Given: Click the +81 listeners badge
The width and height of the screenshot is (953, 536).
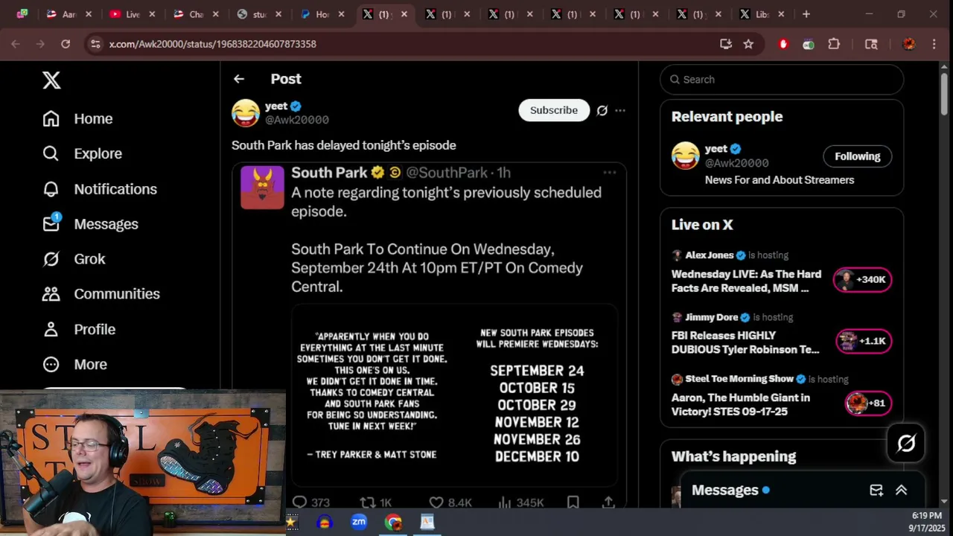Looking at the screenshot, I should click(x=868, y=403).
